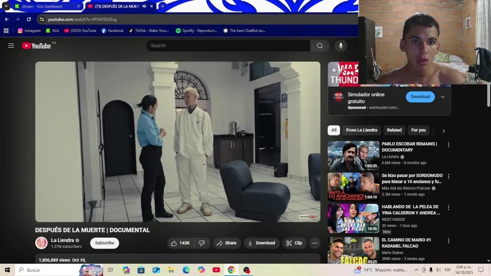
Task: Click the main video player frame
Action: (178, 142)
